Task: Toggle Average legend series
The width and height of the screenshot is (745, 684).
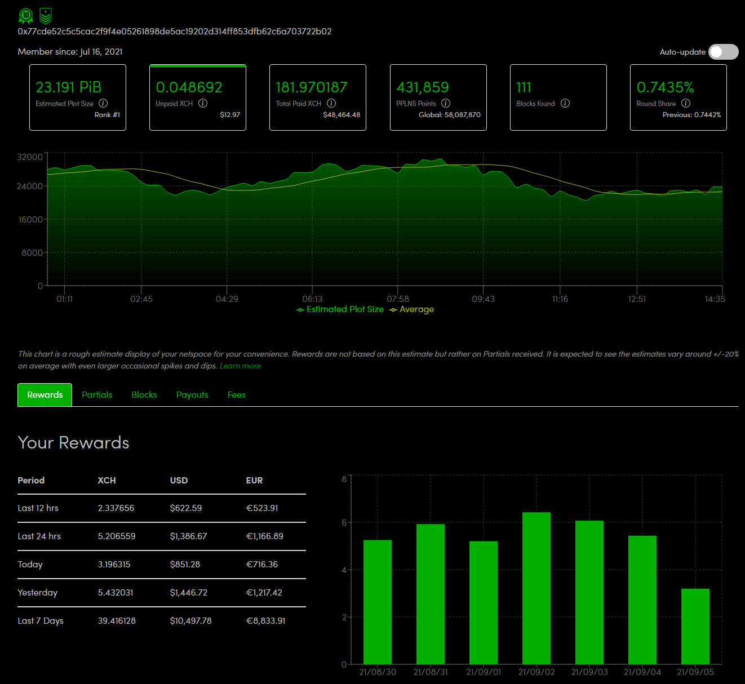Action: click(412, 309)
